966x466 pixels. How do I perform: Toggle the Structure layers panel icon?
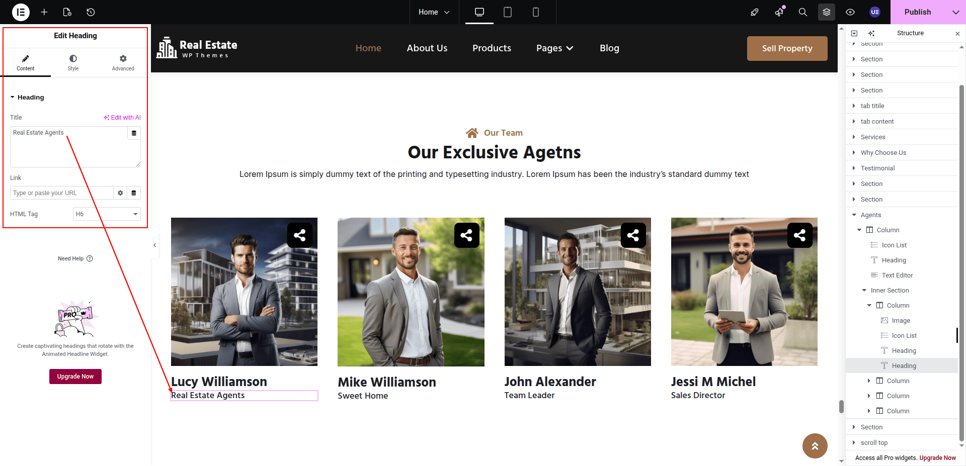click(826, 12)
